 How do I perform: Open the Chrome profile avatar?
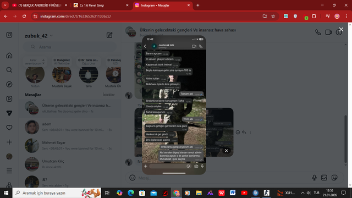pos(337,16)
